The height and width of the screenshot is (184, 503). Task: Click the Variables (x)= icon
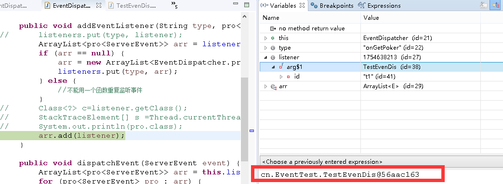[265, 5]
